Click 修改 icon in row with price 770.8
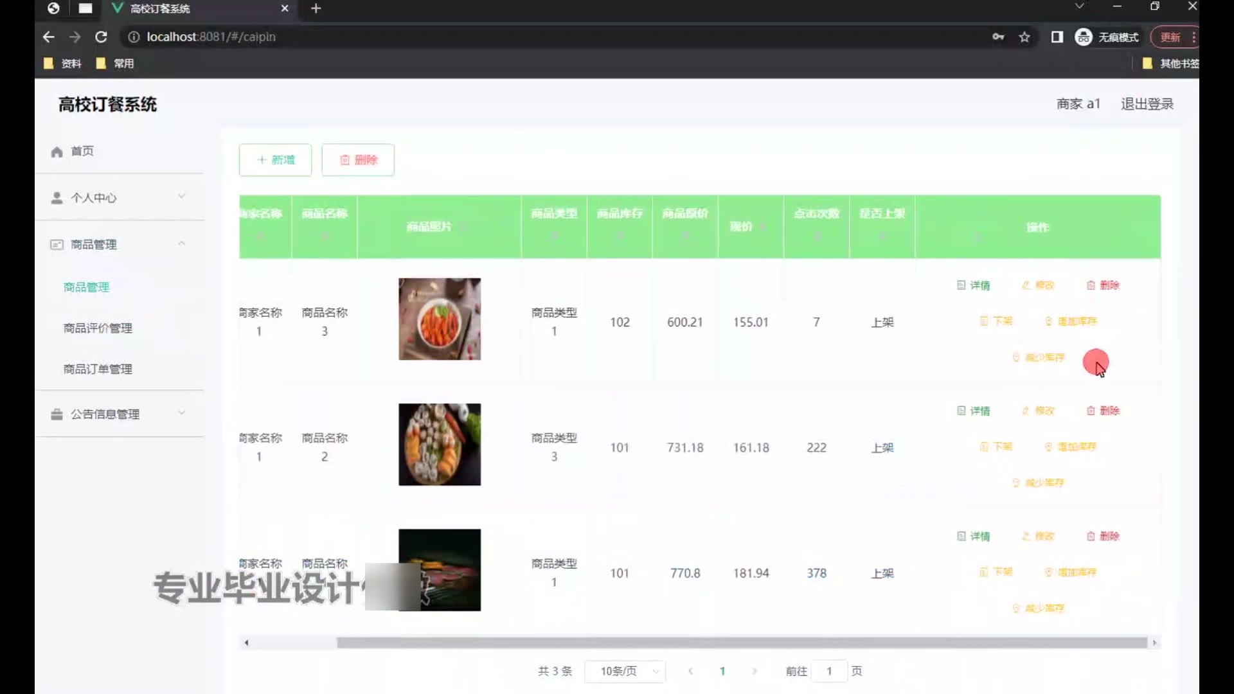Image resolution: width=1234 pixels, height=694 pixels. coord(1026,536)
